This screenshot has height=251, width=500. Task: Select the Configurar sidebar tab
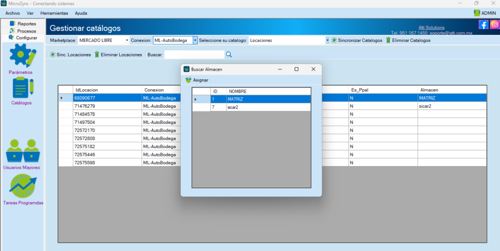(x=23, y=38)
